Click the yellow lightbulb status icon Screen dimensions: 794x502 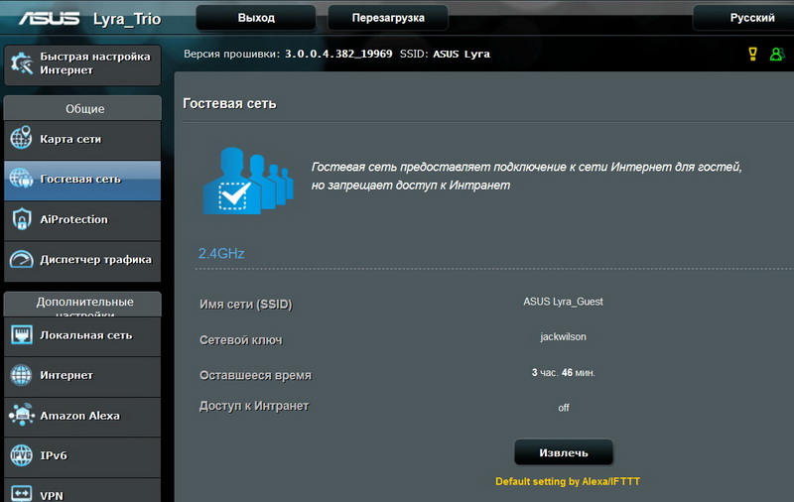(752, 54)
